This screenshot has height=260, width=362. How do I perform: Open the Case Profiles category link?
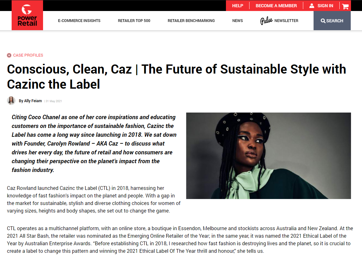(x=28, y=55)
